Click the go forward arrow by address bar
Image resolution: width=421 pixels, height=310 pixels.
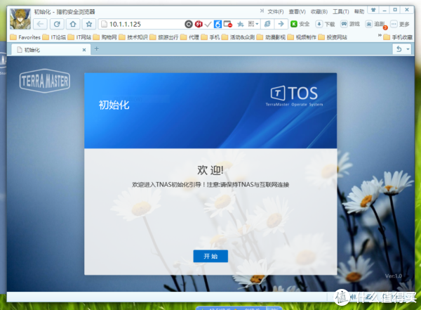pyautogui.click(x=281, y=24)
